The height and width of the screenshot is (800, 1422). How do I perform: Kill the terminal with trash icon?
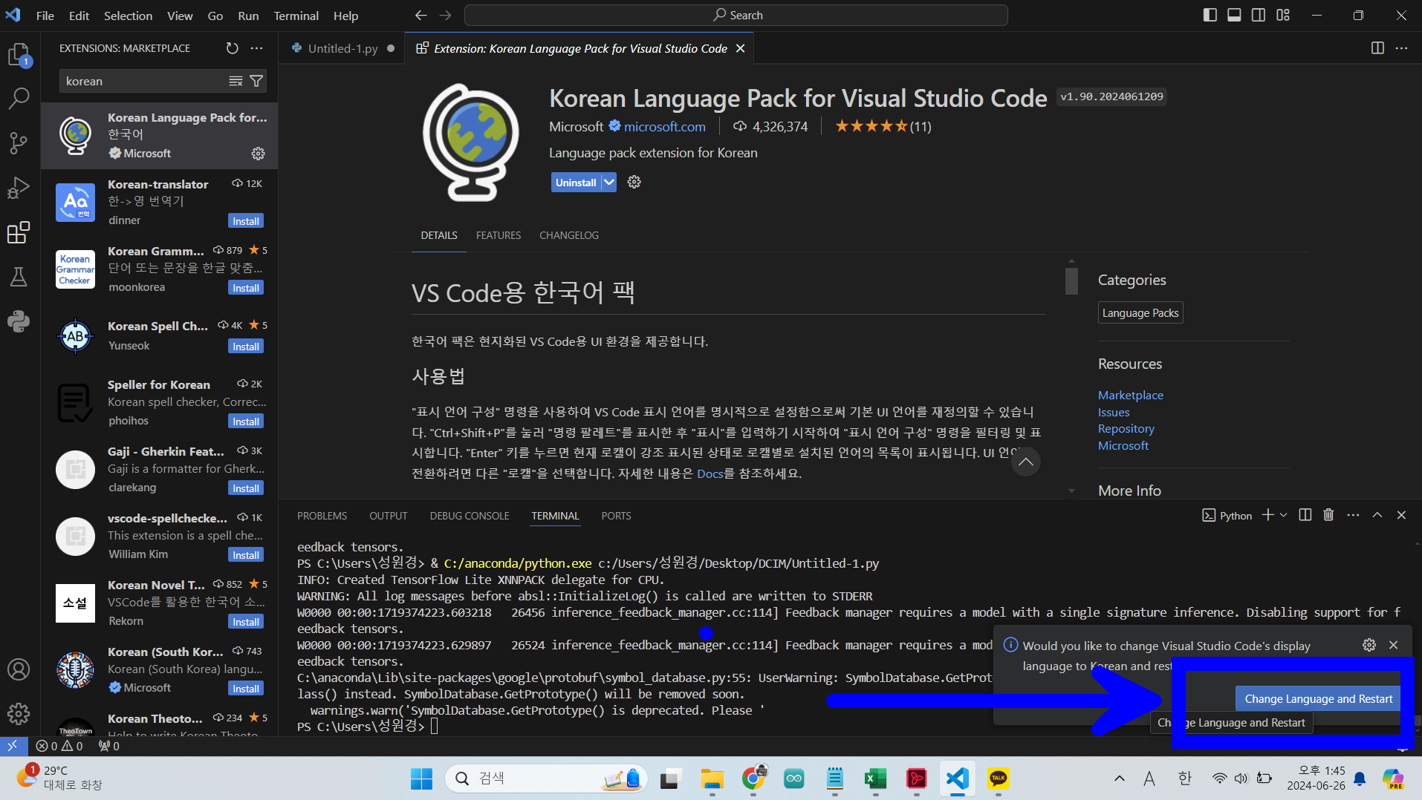coord(1329,515)
